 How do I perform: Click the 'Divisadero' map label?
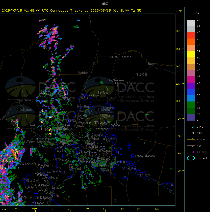(112, 125)
